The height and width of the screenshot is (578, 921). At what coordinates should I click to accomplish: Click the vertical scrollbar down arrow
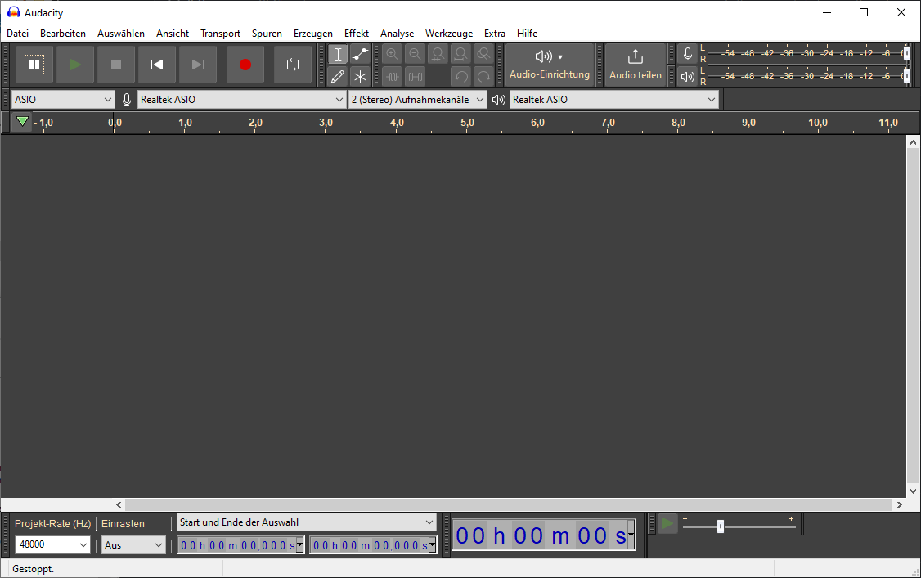[913, 491]
